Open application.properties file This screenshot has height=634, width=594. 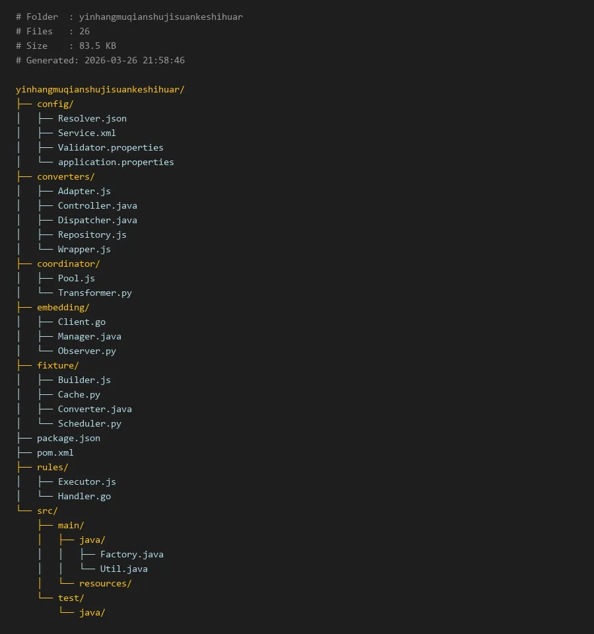tap(115, 162)
